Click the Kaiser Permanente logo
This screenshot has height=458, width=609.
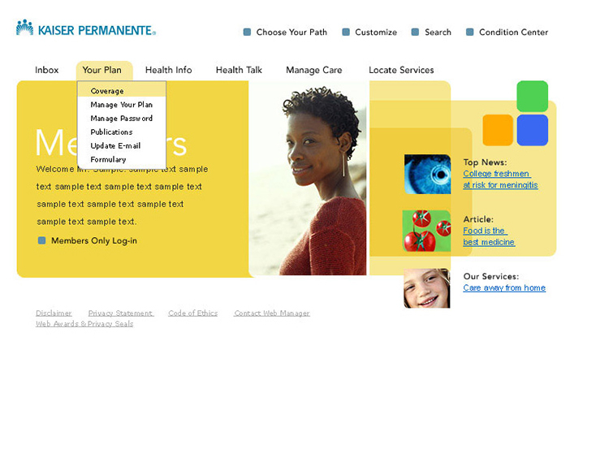[x=85, y=29]
